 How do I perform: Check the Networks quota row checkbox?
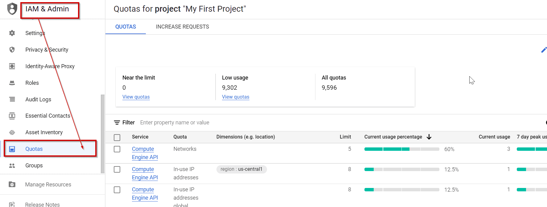point(117,149)
